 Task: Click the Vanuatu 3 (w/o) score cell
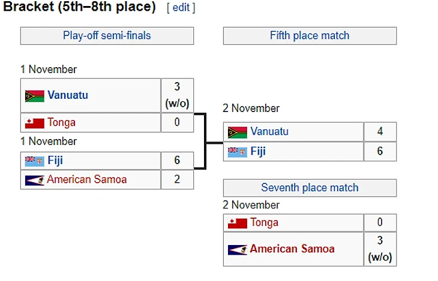point(177,95)
